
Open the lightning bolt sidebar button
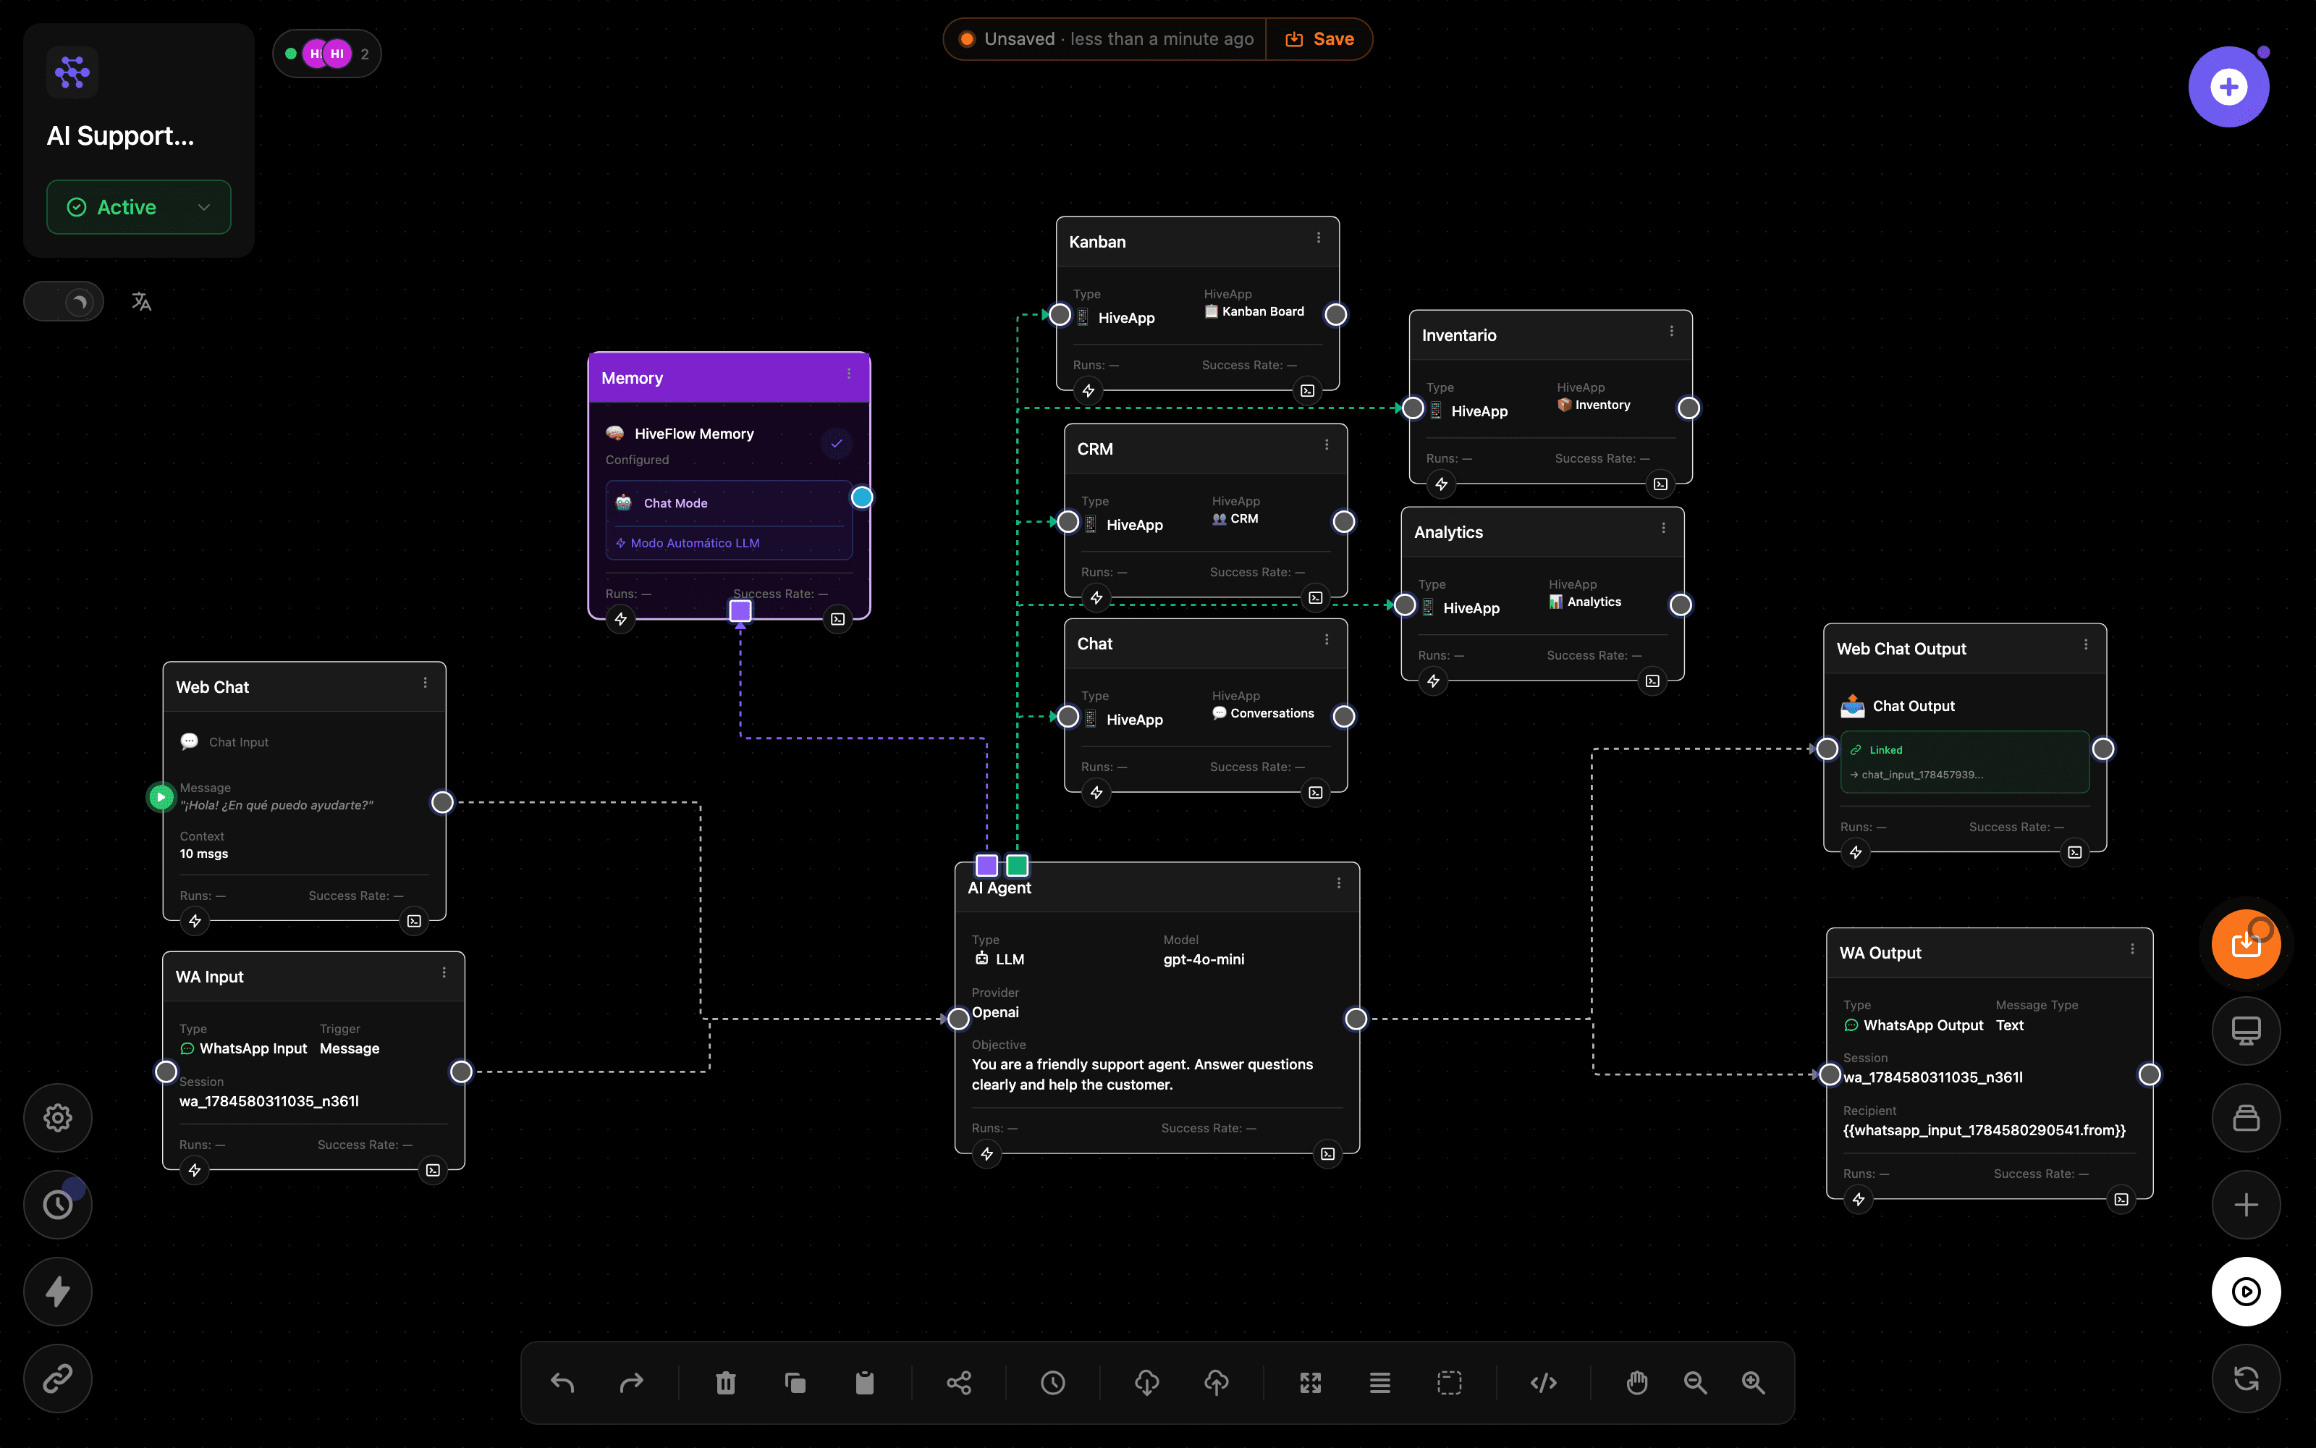click(57, 1292)
